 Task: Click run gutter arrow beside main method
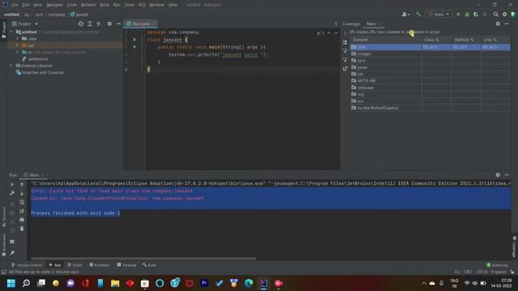(134, 47)
